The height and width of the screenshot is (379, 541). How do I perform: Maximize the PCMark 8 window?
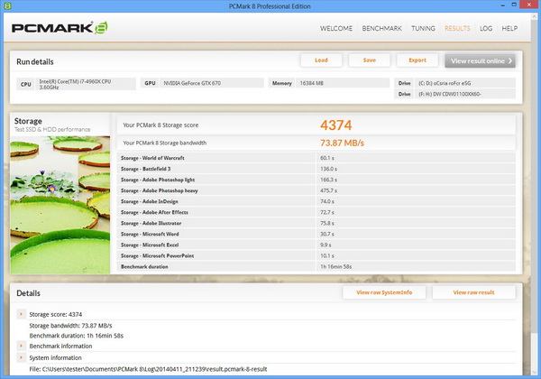[x=514, y=5]
